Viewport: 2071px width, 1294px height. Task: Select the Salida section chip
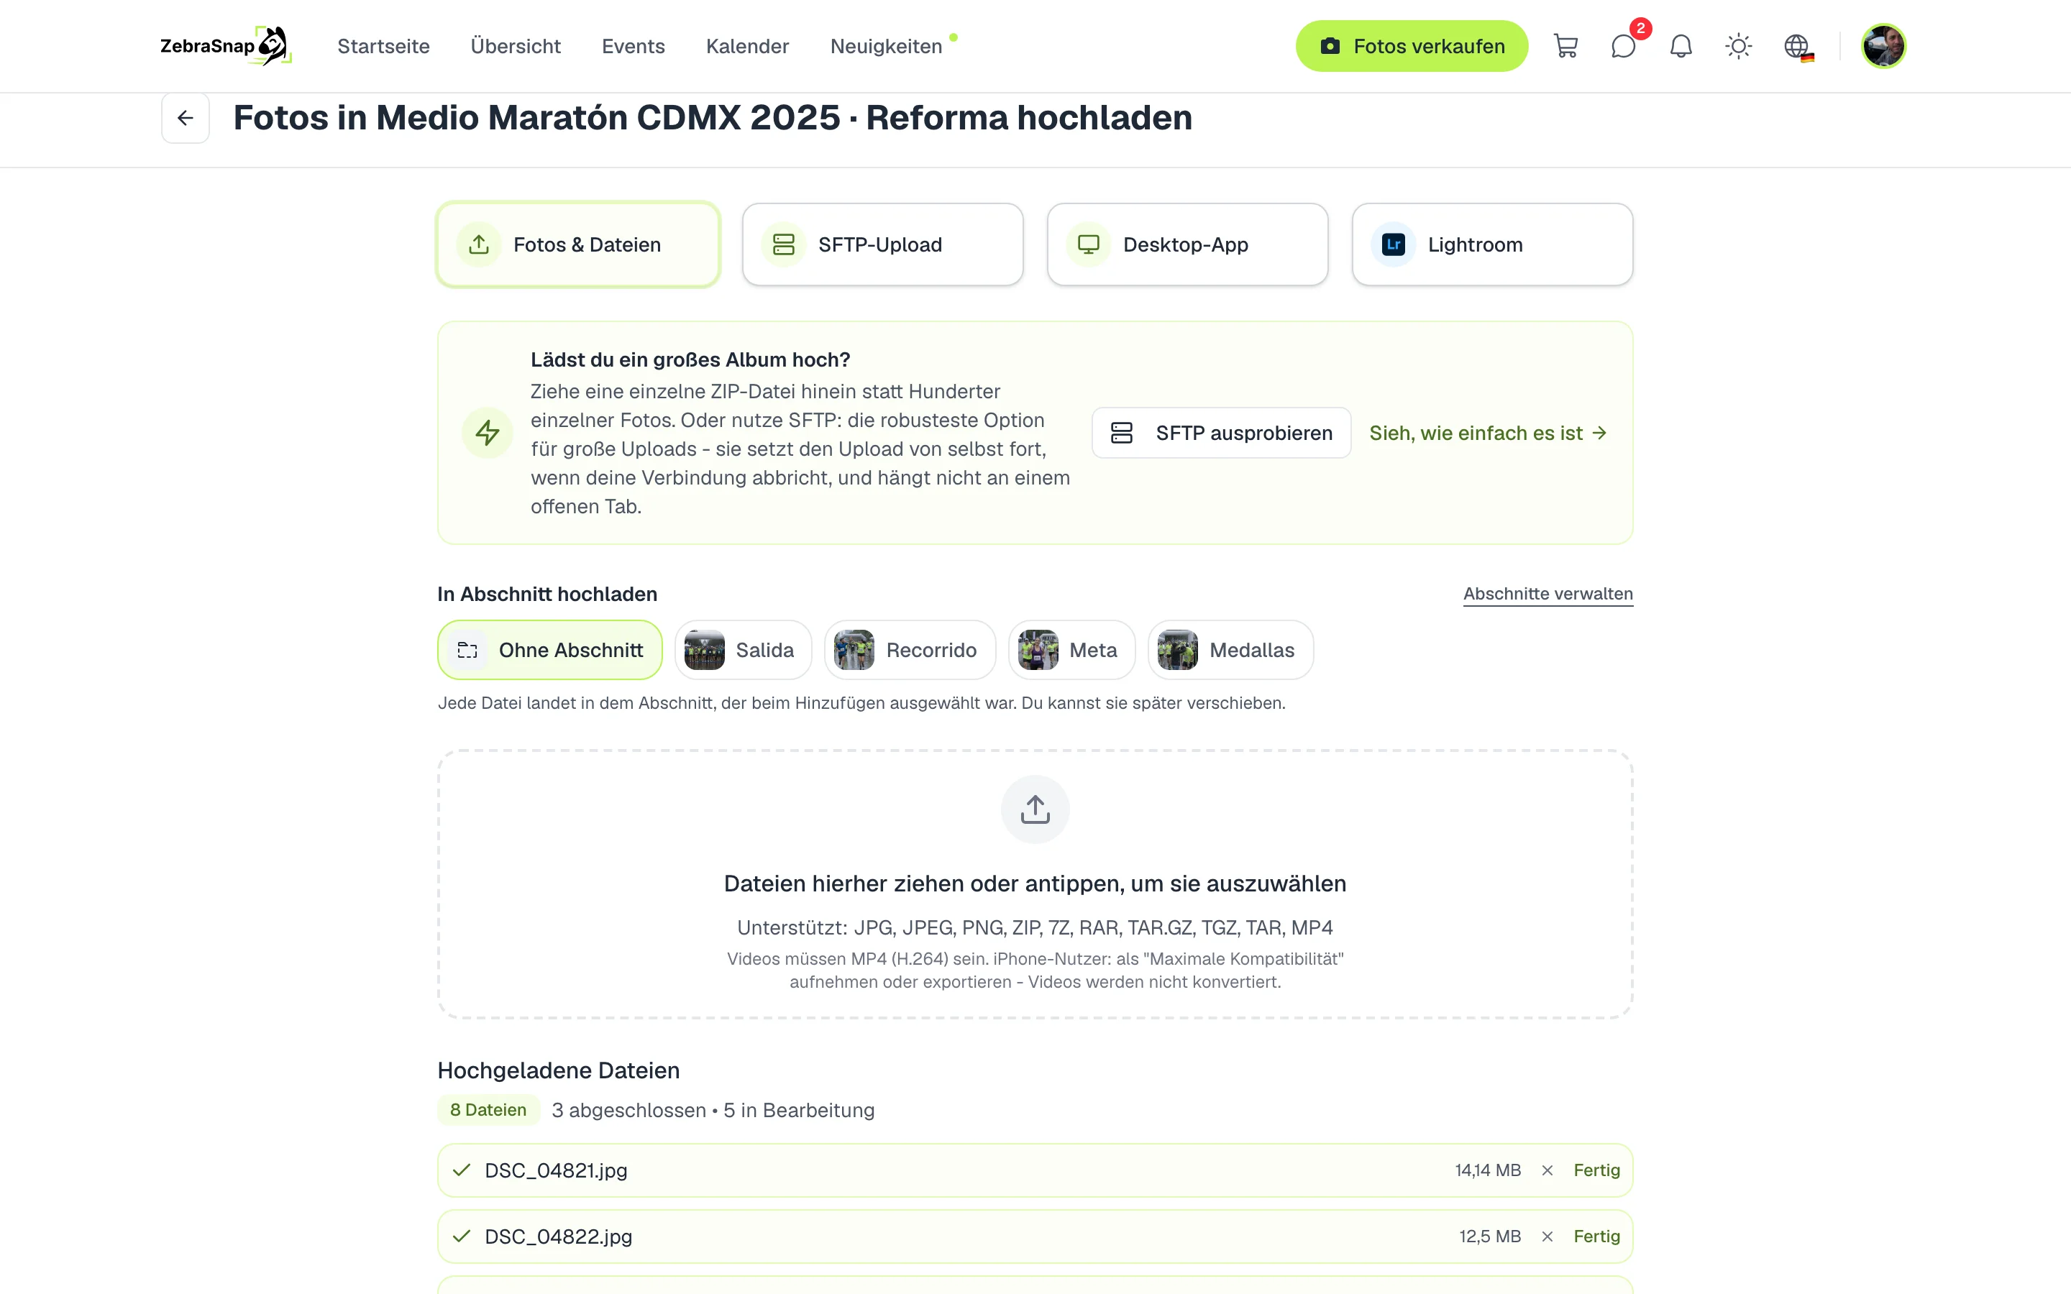(743, 650)
